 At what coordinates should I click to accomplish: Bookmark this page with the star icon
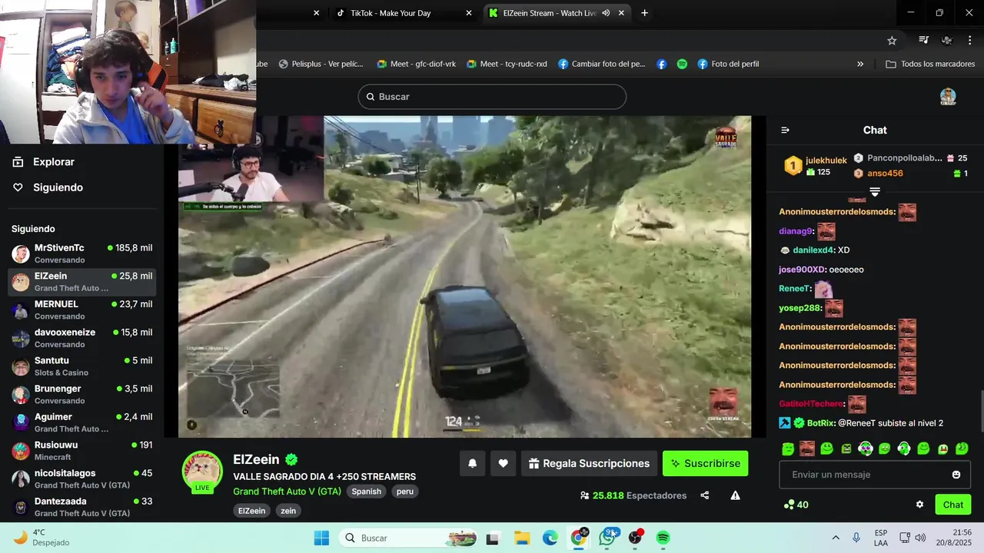point(892,41)
